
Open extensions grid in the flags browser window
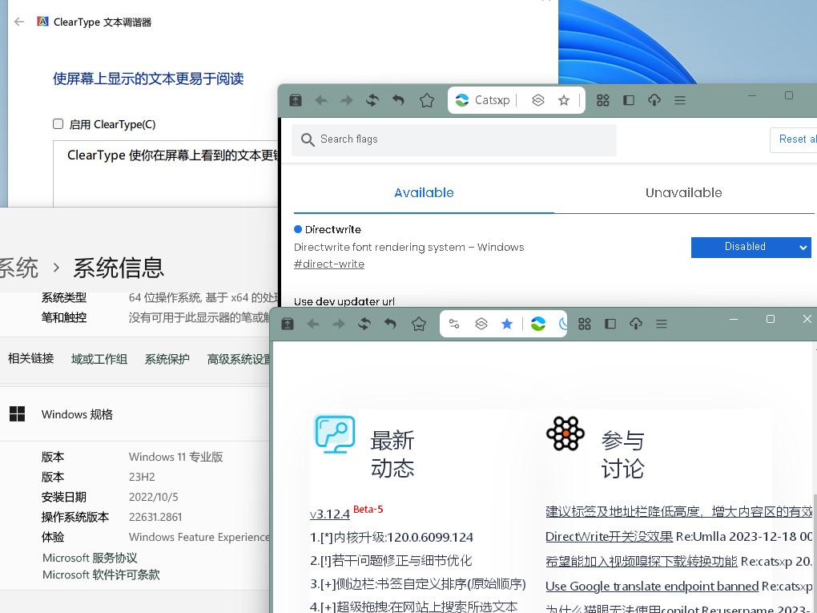[603, 100]
